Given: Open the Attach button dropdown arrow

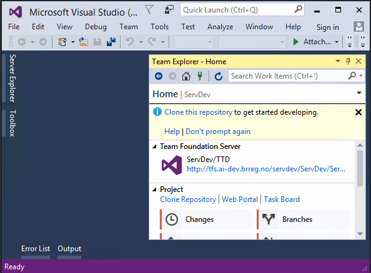Looking at the screenshot, I should 337,42.
